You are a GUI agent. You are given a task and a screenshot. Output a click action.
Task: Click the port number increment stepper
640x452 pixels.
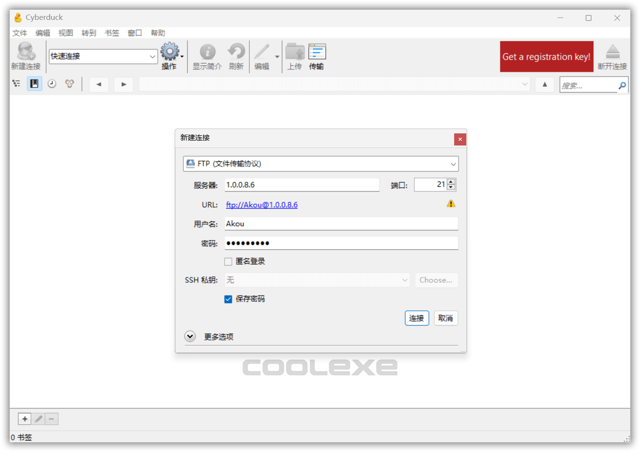click(450, 181)
